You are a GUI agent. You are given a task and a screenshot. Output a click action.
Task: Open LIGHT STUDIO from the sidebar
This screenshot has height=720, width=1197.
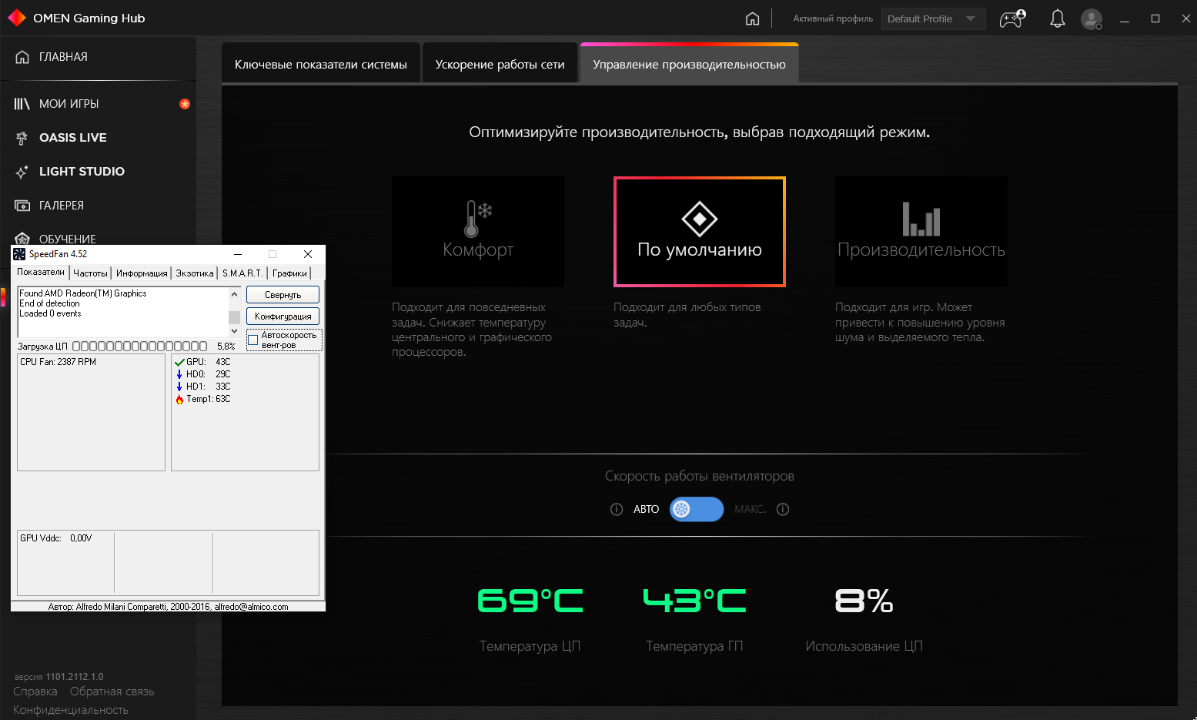pyautogui.click(x=82, y=171)
